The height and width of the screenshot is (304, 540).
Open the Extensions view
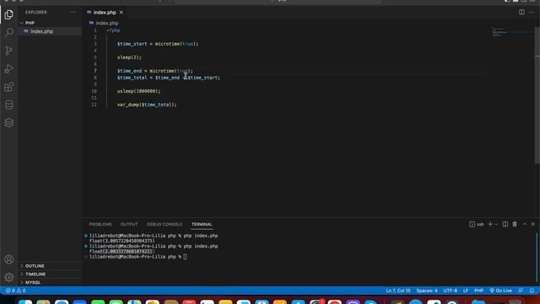pyautogui.click(x=9, y=87)
